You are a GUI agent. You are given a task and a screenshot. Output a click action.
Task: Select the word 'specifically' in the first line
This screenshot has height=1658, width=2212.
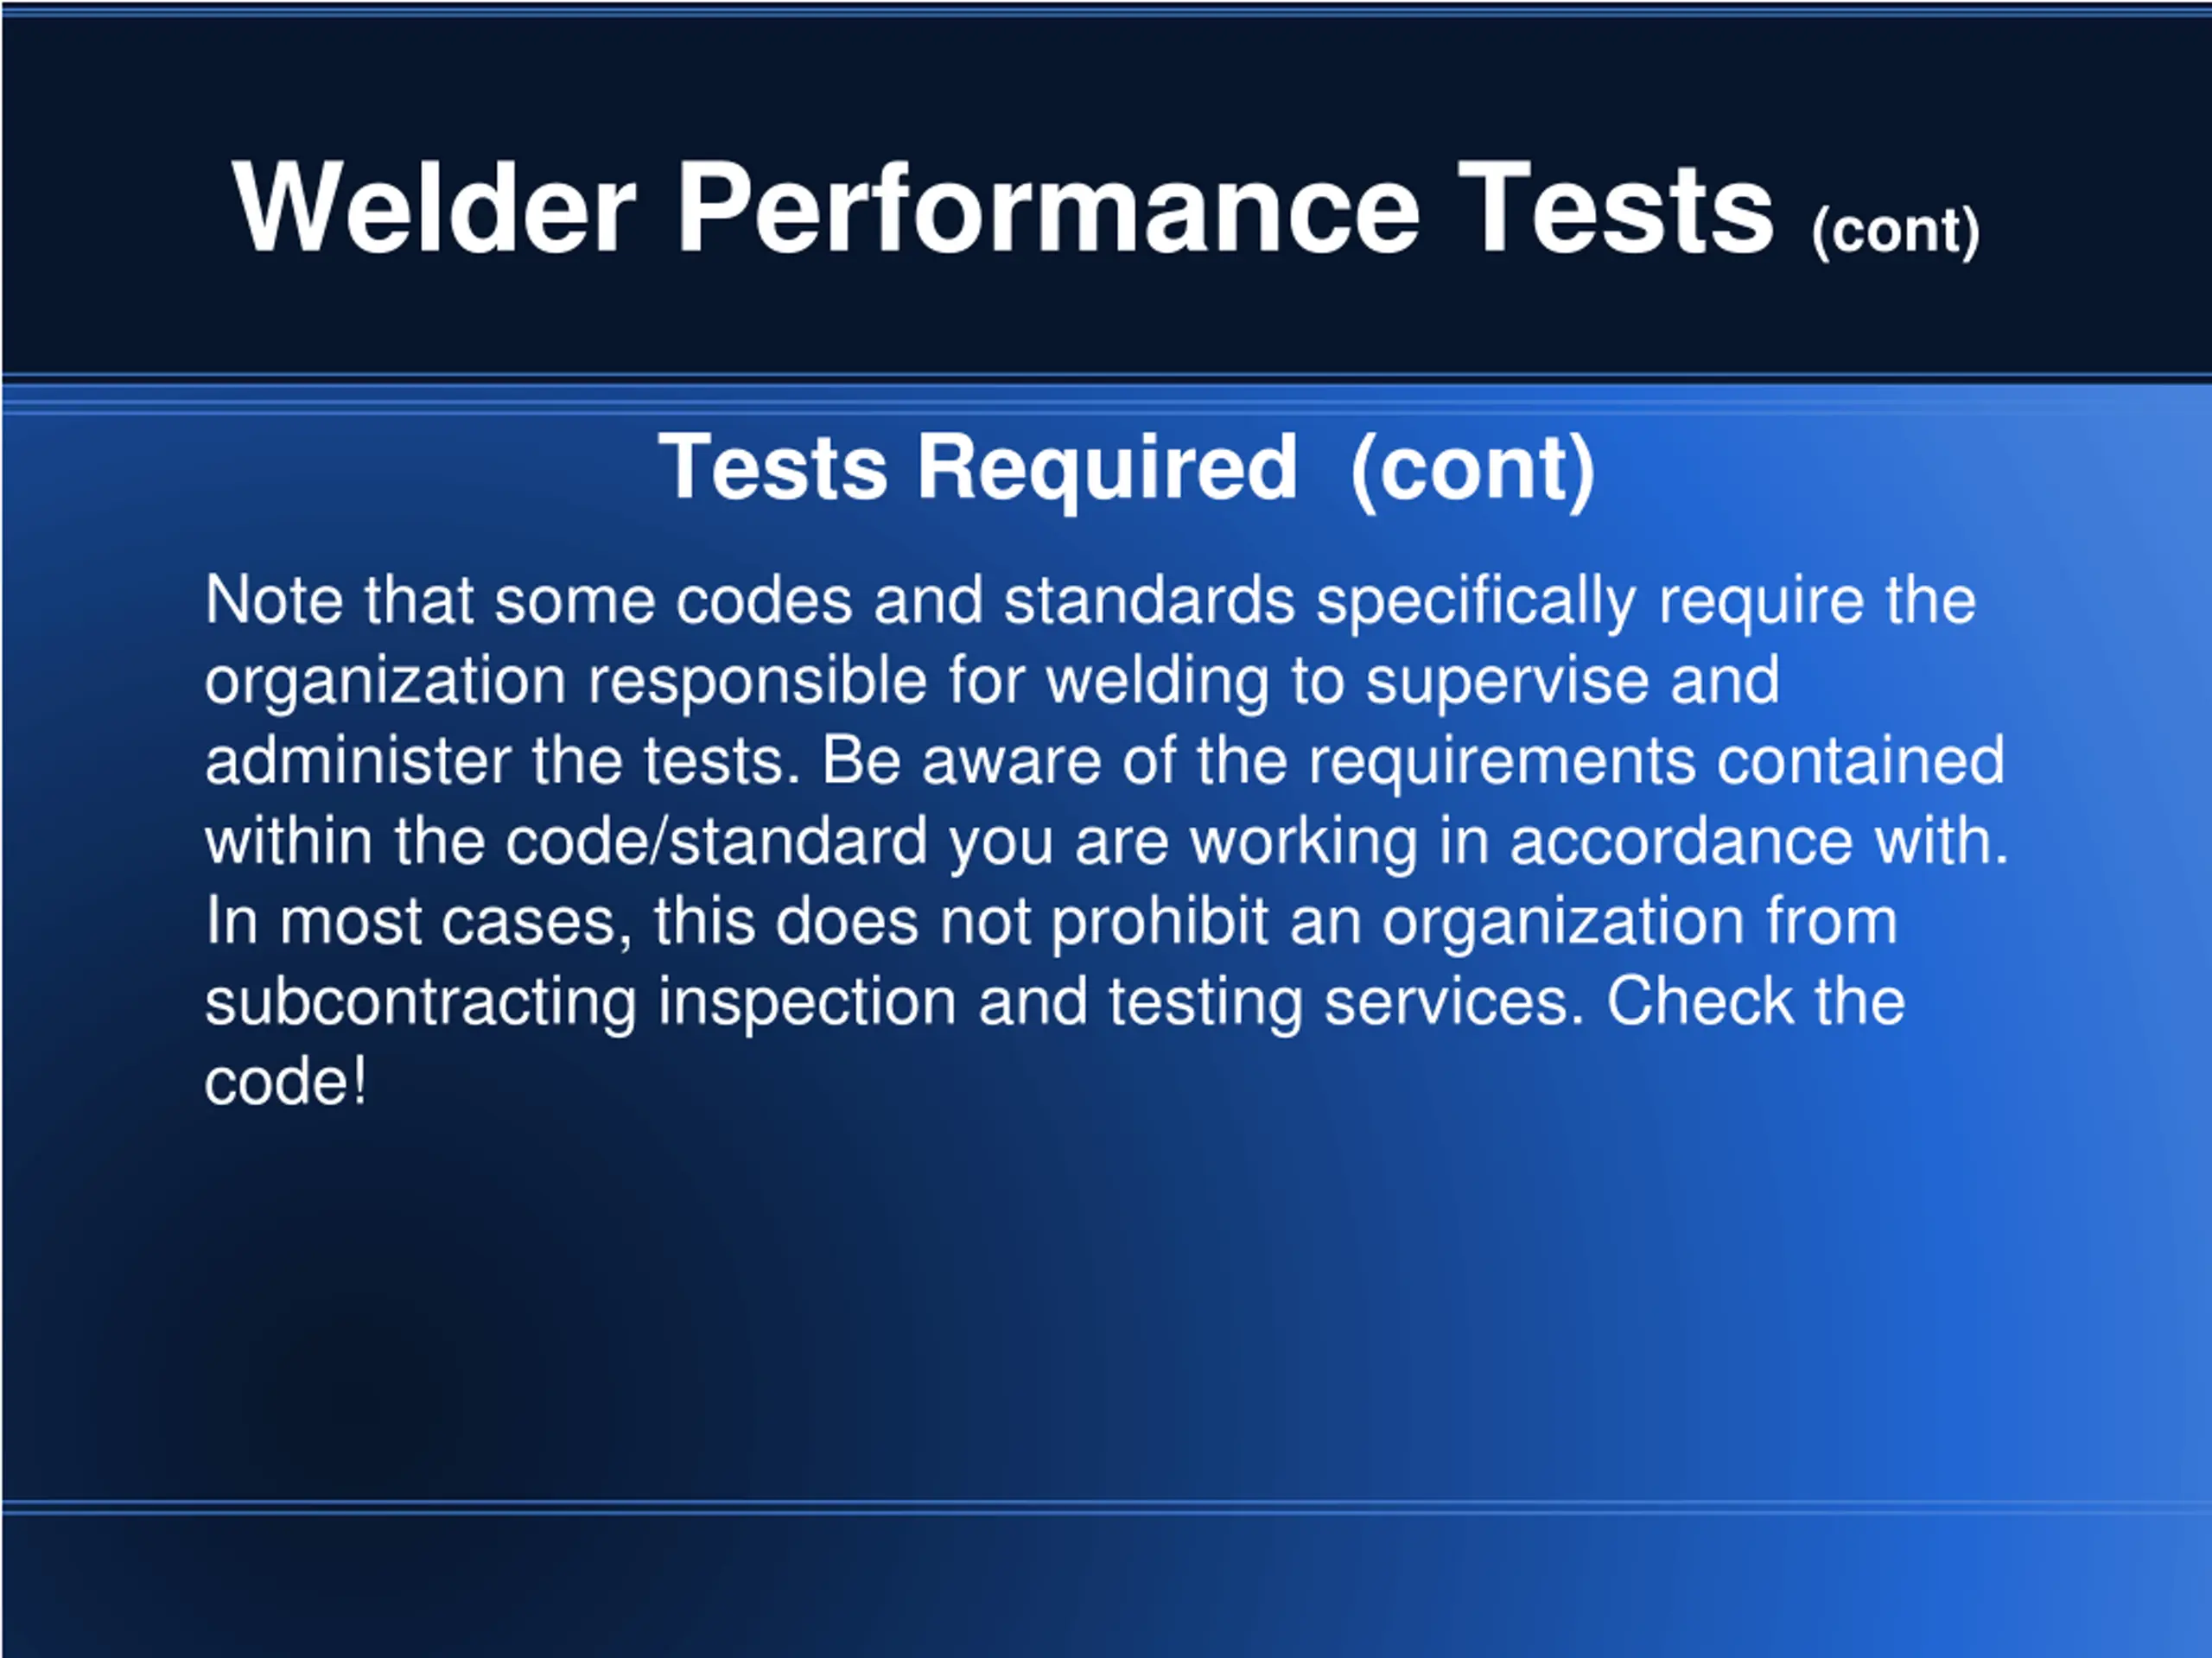coord(1477,602)
